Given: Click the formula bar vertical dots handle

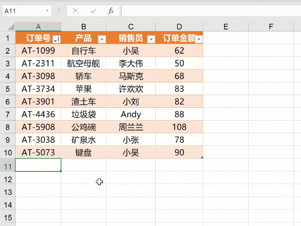Looking at the screenshot, I should (x=59, y=11).
